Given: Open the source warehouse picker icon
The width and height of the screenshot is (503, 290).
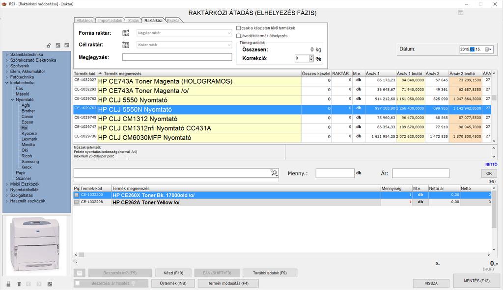Looking at the screenshot, I should pyautogui.click(x=126, y=33).
